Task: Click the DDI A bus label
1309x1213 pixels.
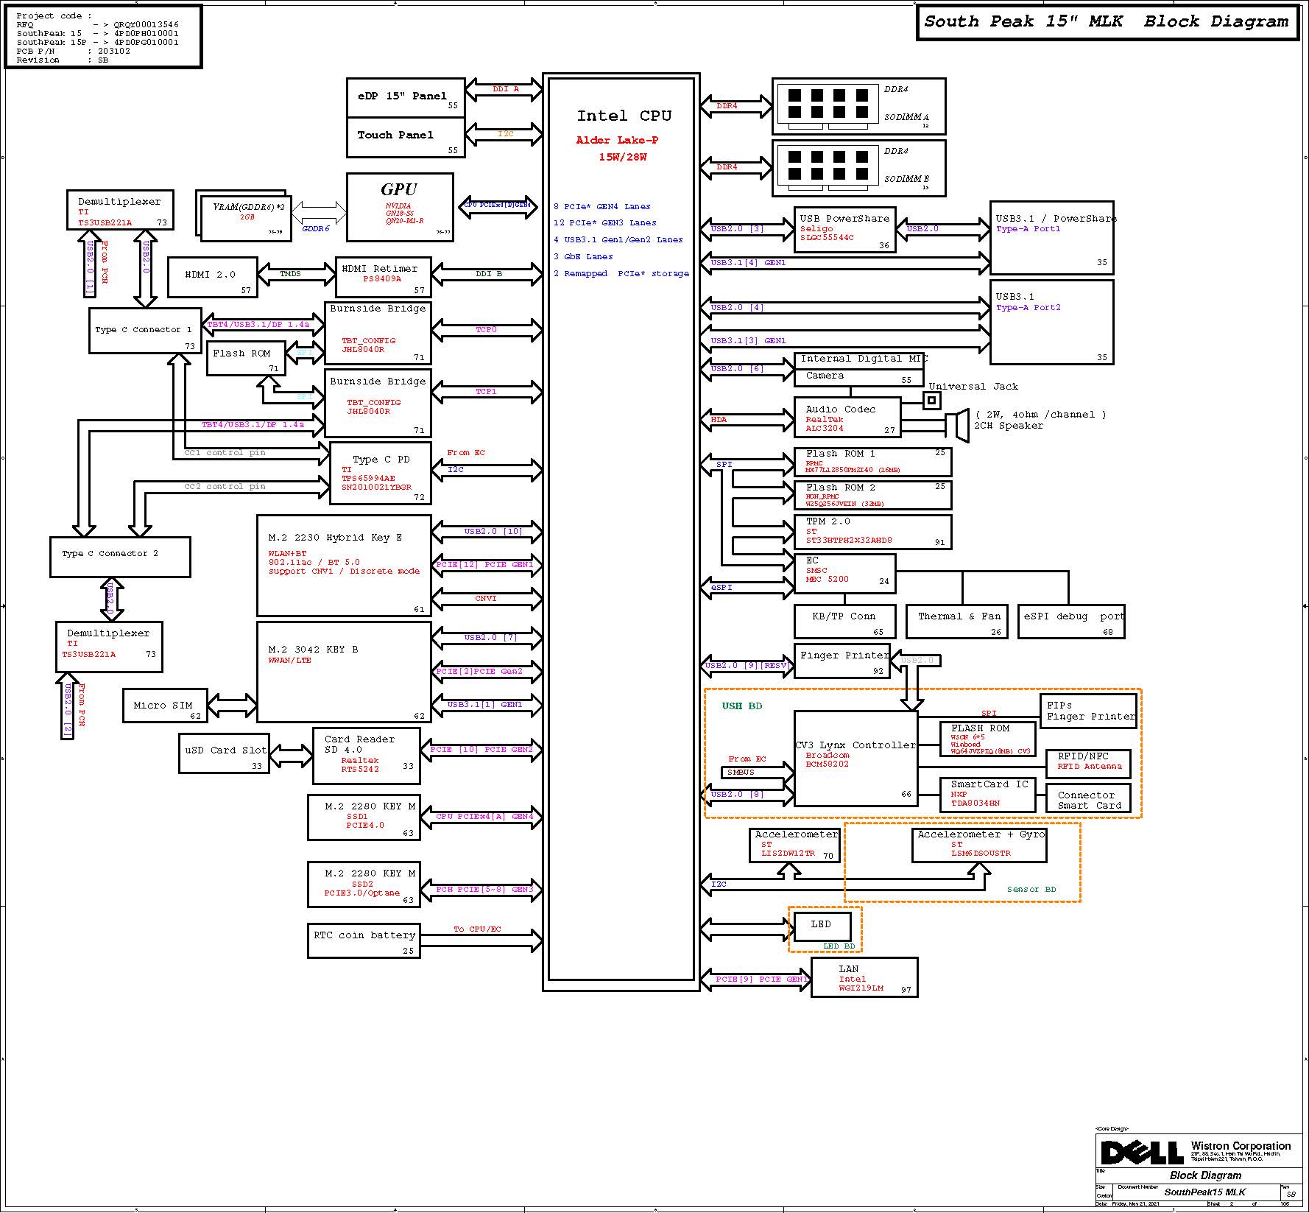Action: 506,89
